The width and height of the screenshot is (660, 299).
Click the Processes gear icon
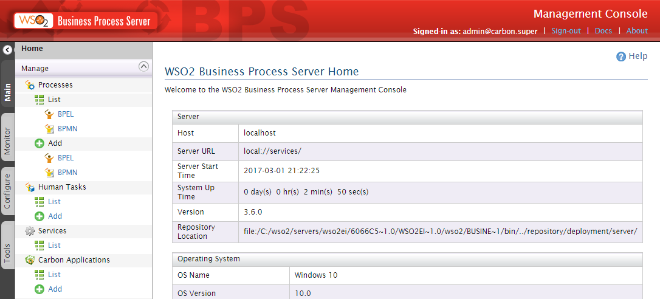(x=30, y=85)
